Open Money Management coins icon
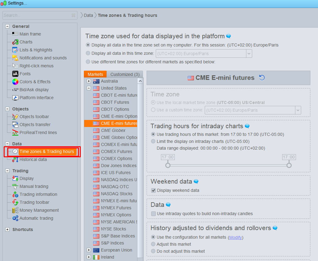Image resolution: width=318 pixels, height=261 pixels. click(15, 210)
